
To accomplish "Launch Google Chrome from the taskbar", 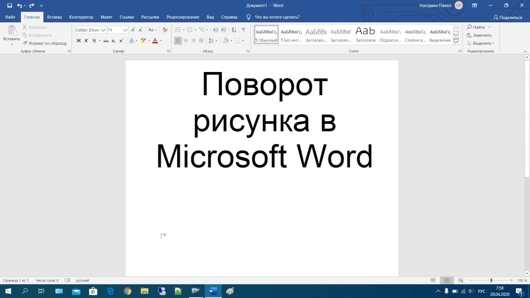I will pyautogui.click(x=127, y=291).
